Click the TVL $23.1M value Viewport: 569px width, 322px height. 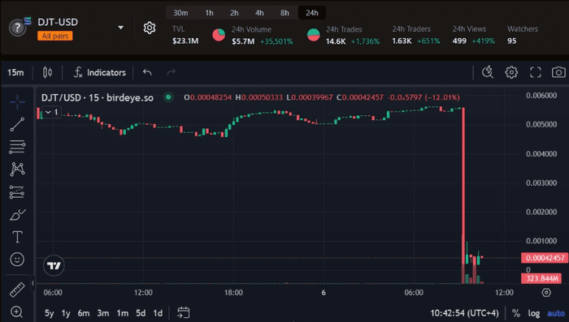185,41
